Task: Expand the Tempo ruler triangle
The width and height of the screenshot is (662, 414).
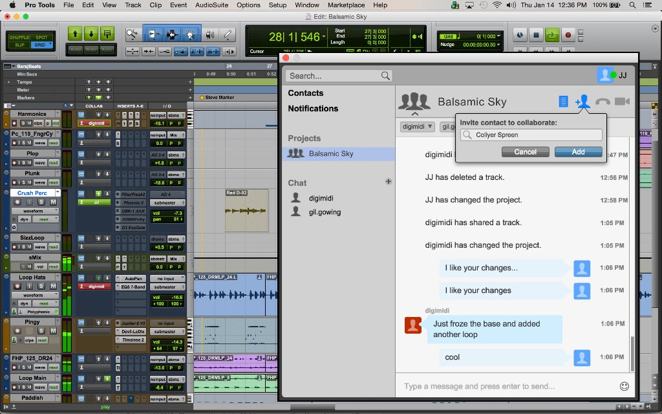Action: tap(9, 82)
